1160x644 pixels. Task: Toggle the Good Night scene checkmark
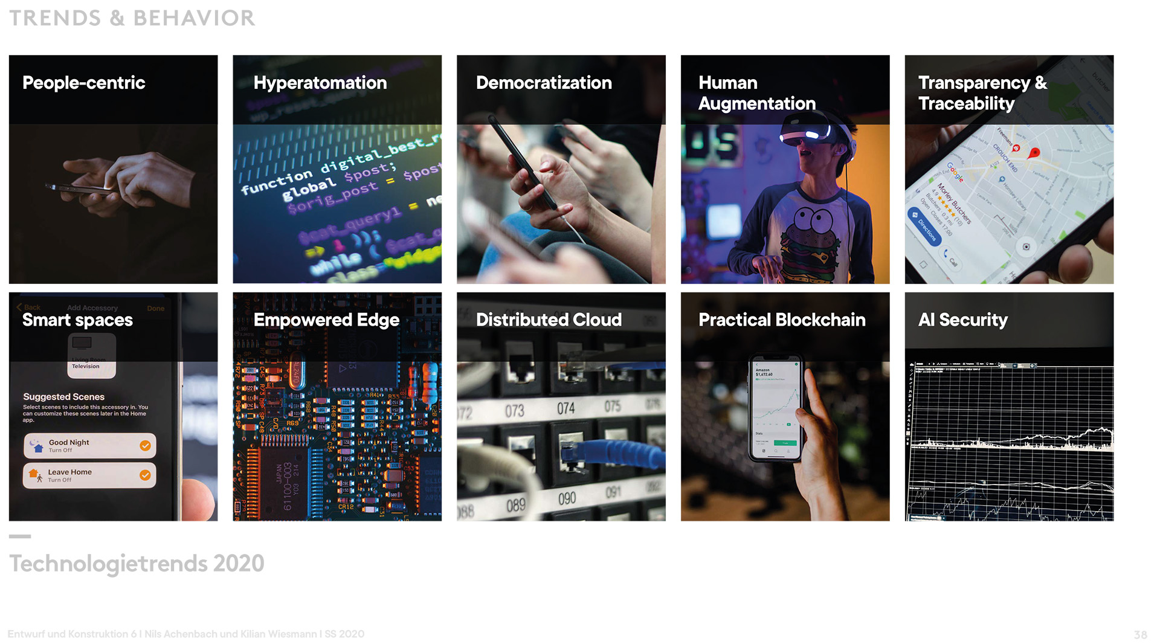tap(145, 446)
